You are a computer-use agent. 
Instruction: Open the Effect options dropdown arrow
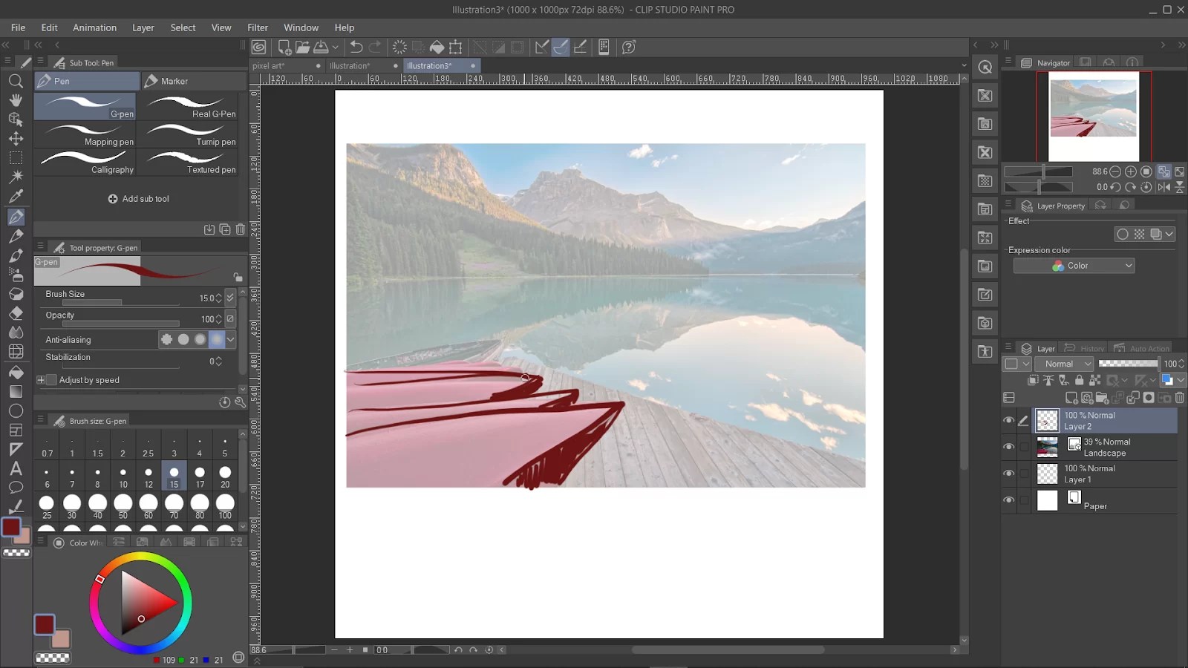coord(1169,235)
